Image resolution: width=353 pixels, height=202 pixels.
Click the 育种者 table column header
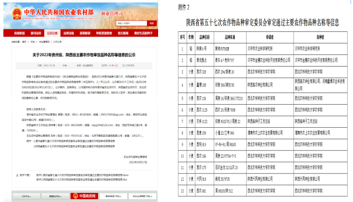coord(320,37)
